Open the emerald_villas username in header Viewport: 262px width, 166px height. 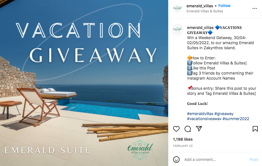coord(200,6)
